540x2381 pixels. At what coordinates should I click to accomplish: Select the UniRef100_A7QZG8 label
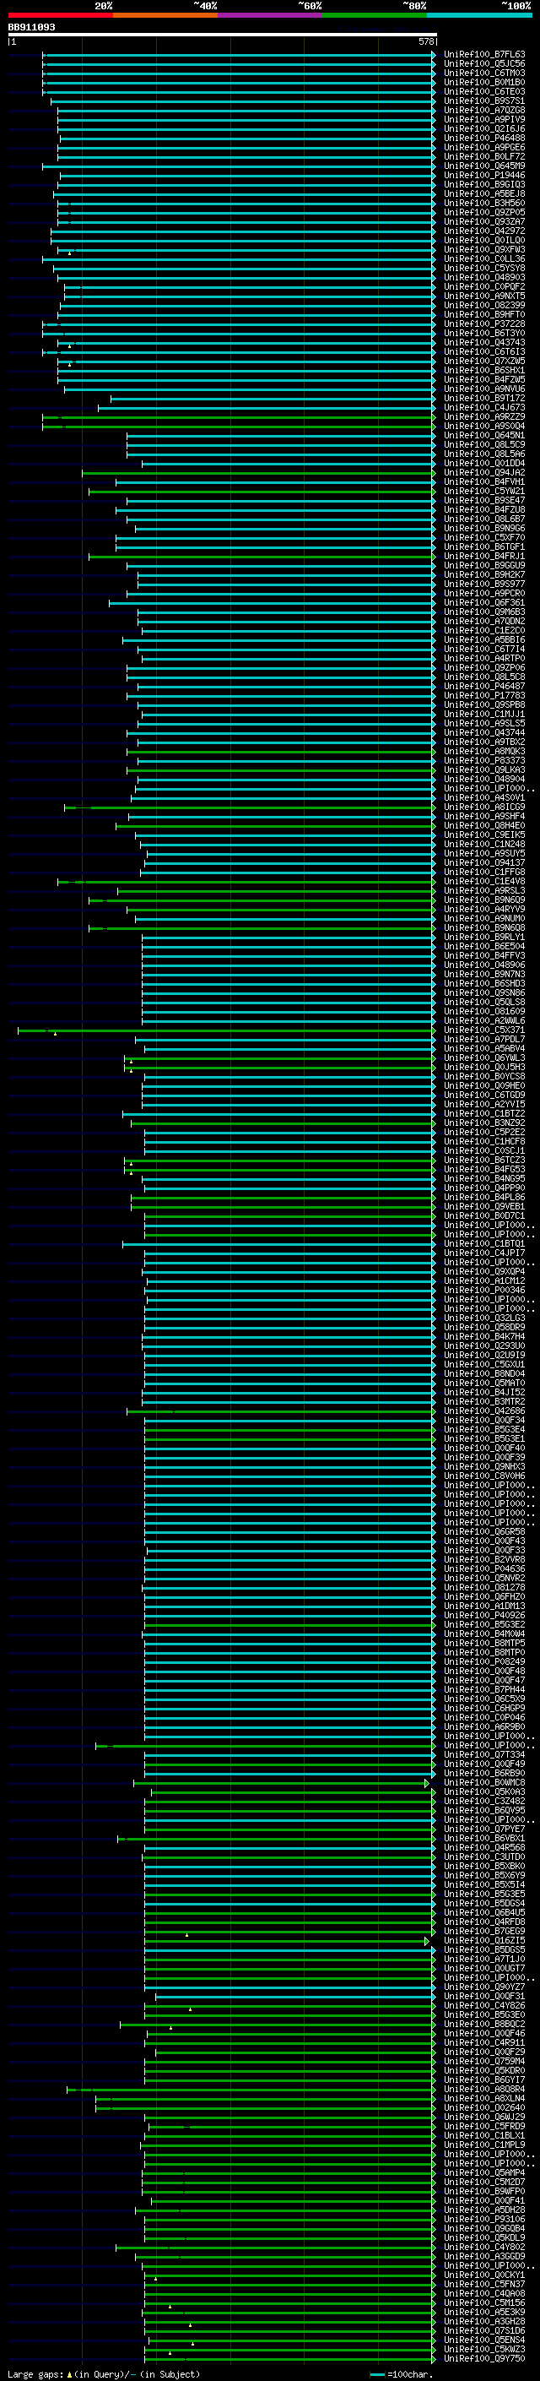pyautogui.click(x=484, y=110)
